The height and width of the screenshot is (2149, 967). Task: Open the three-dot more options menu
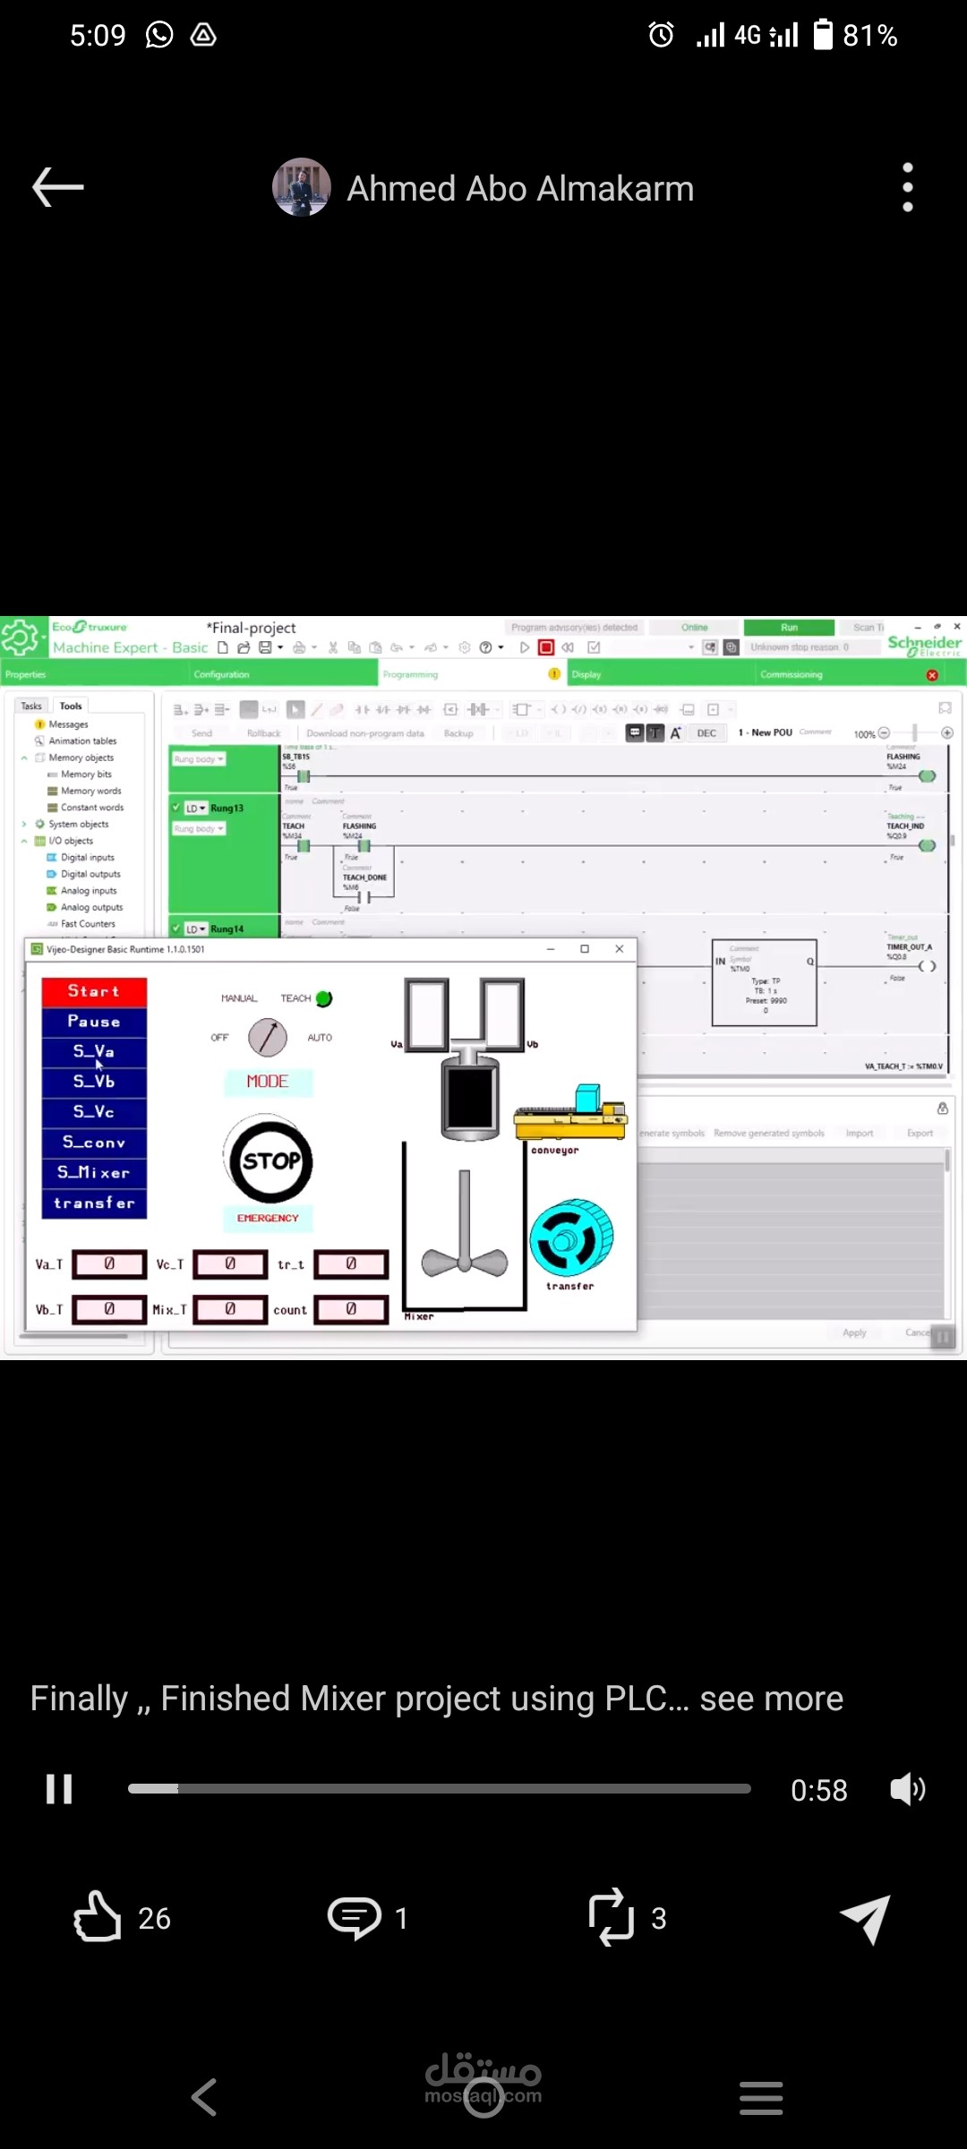(x=908, y=188)
